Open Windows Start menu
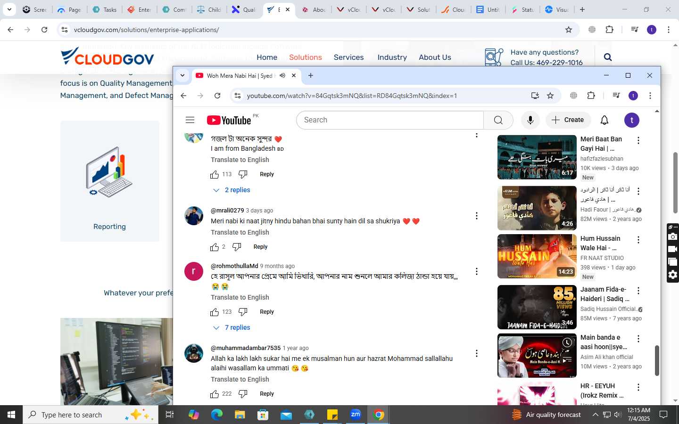The image size is (679, 424). click(x=11, y=415)
